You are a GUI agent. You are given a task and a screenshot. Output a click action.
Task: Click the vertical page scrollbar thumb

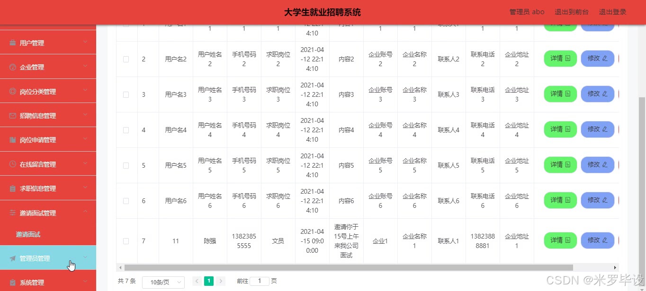coord(642,191)
